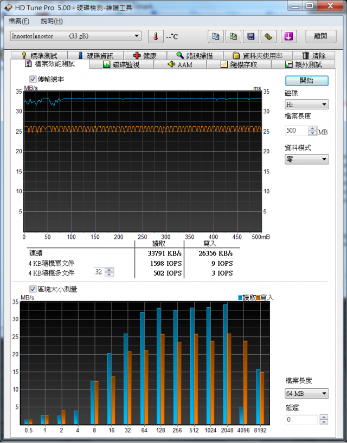This screenshot has height=443, width=347.
Task: Click the 4 KB隨機多文件 row label
Action: click(x=51, y=273)
